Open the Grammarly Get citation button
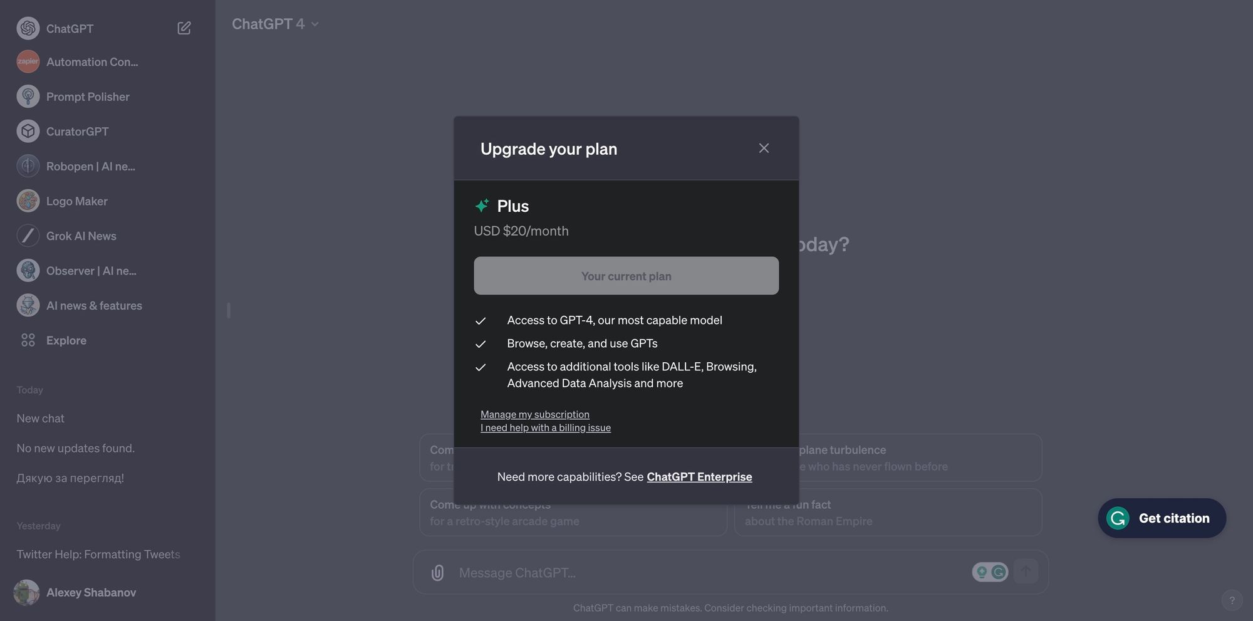The height and width of the screenshot is (621, 1253). [1161, 518]
